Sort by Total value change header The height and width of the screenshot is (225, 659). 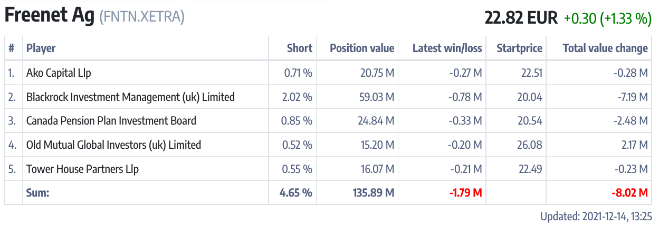[x=605, y=48]
